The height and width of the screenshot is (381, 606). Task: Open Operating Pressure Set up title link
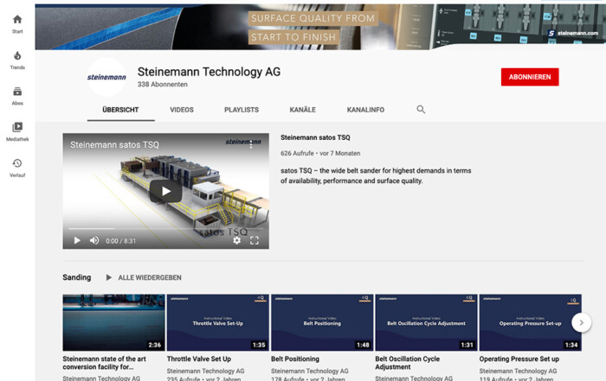pos(519,359)
